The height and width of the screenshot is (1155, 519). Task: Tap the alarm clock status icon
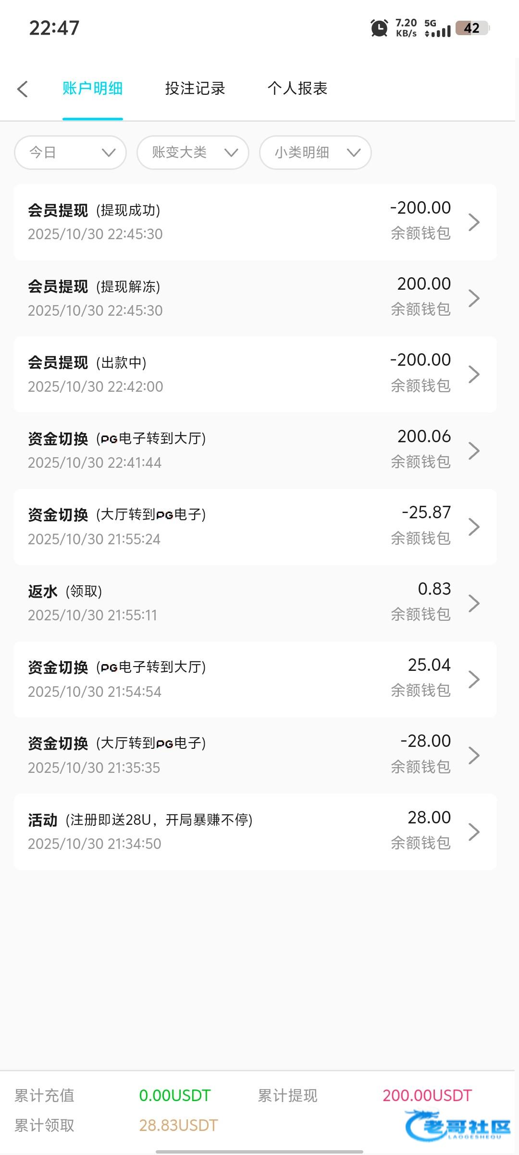[x=379, y=28]
